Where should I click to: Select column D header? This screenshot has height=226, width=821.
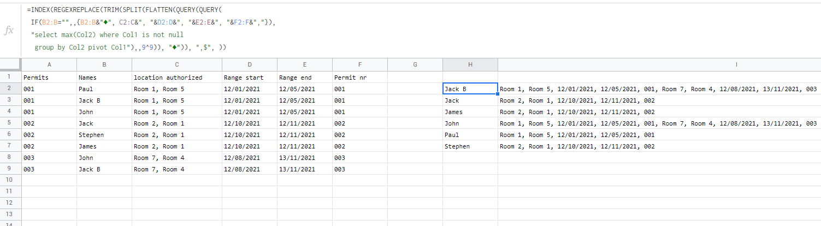[250, 65]
